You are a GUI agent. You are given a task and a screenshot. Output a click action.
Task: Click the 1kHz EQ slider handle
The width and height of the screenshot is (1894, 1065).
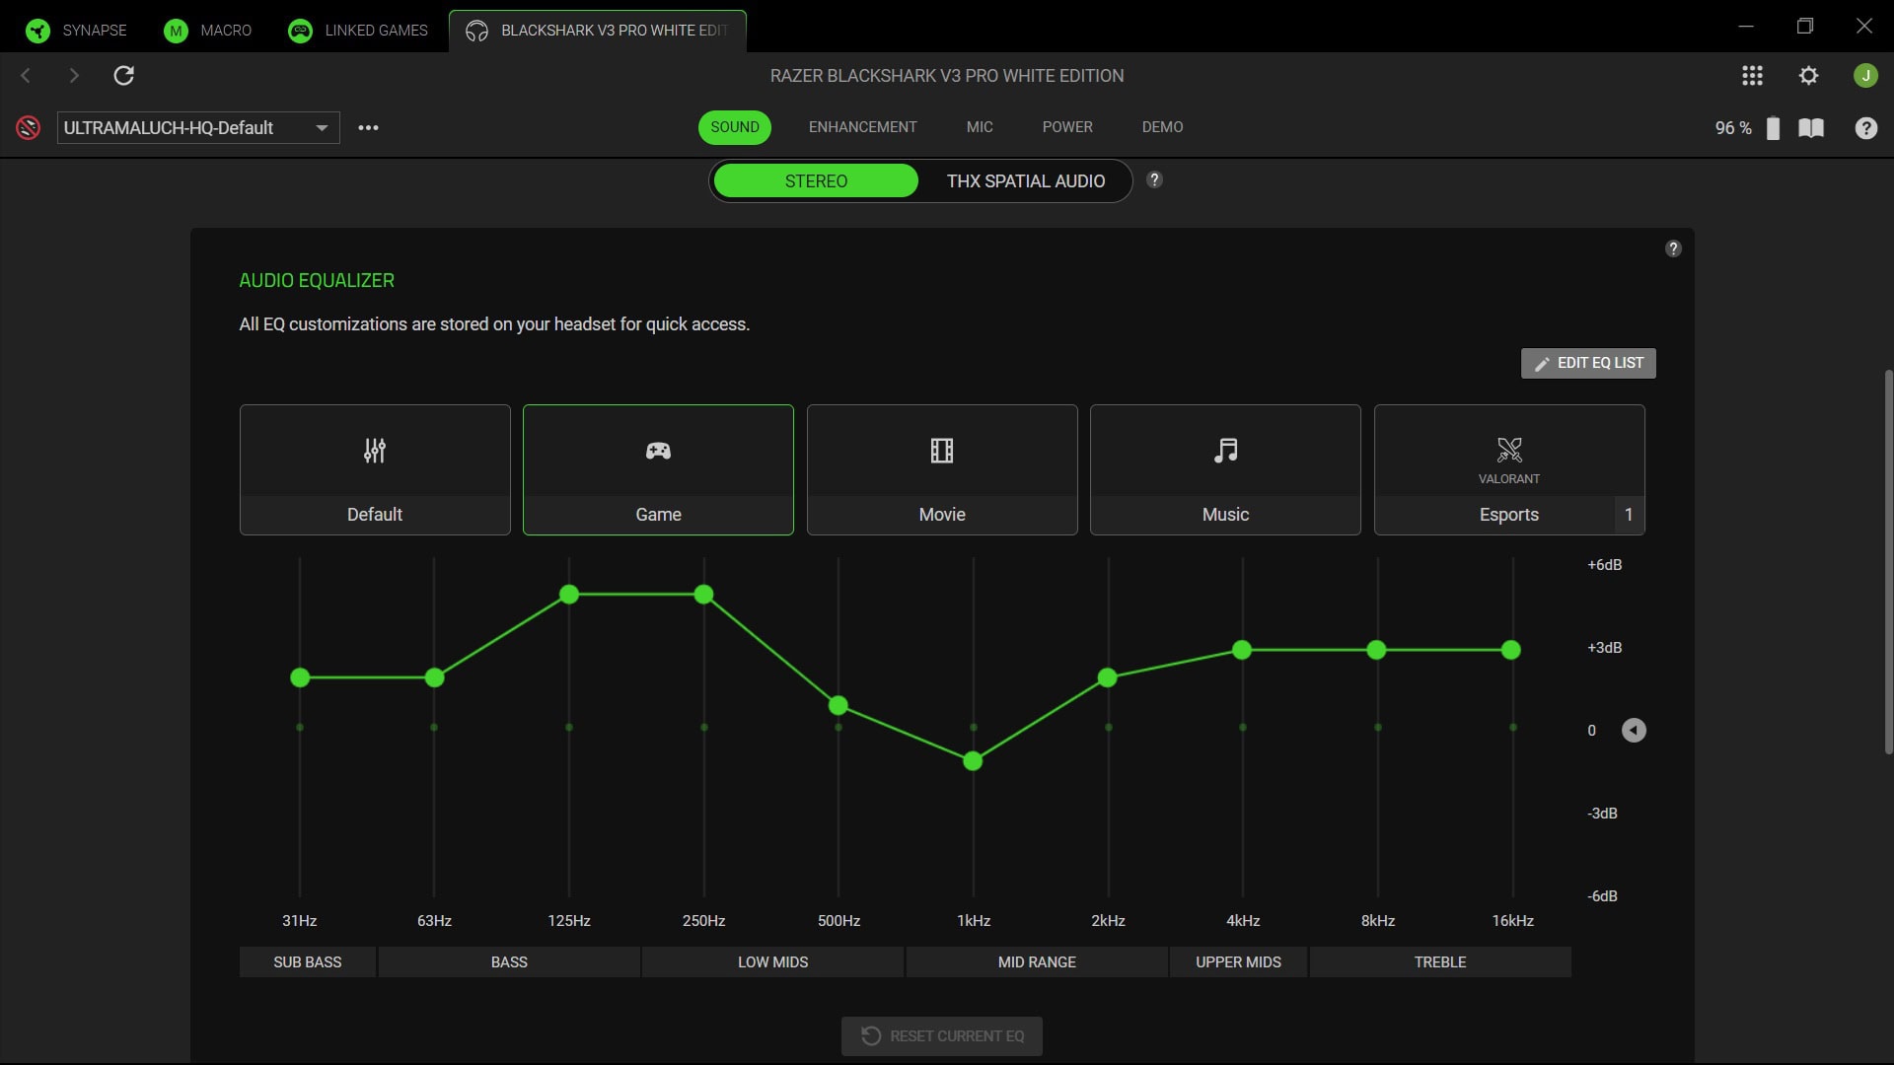pyautogui.click(x=973, y=761)
